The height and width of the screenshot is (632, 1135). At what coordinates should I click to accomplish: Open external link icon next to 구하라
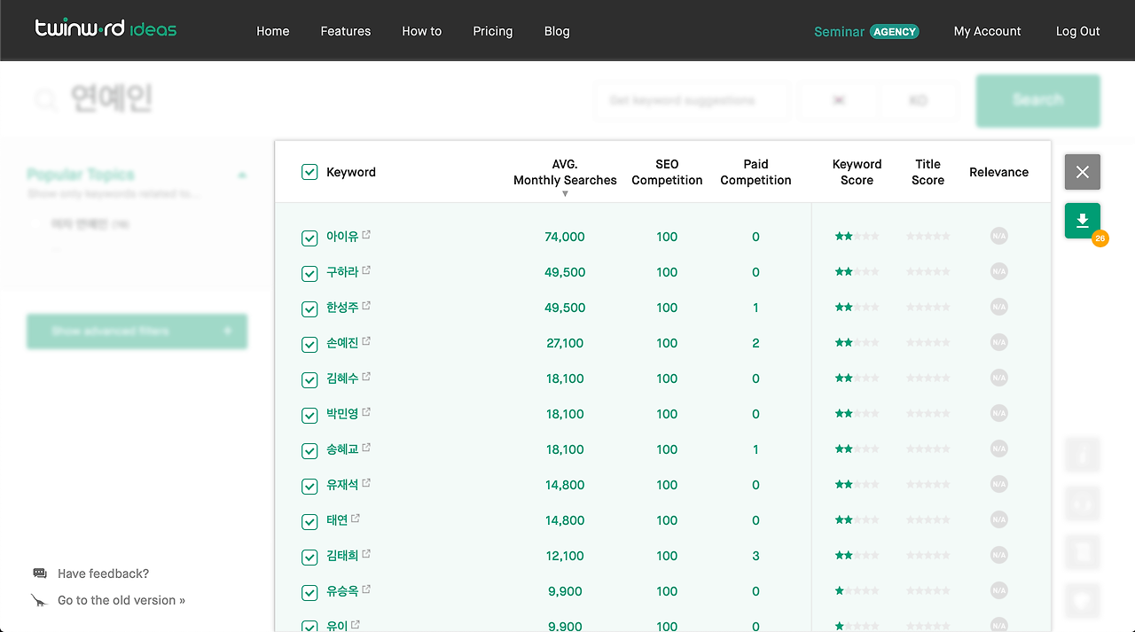[366, 270]
